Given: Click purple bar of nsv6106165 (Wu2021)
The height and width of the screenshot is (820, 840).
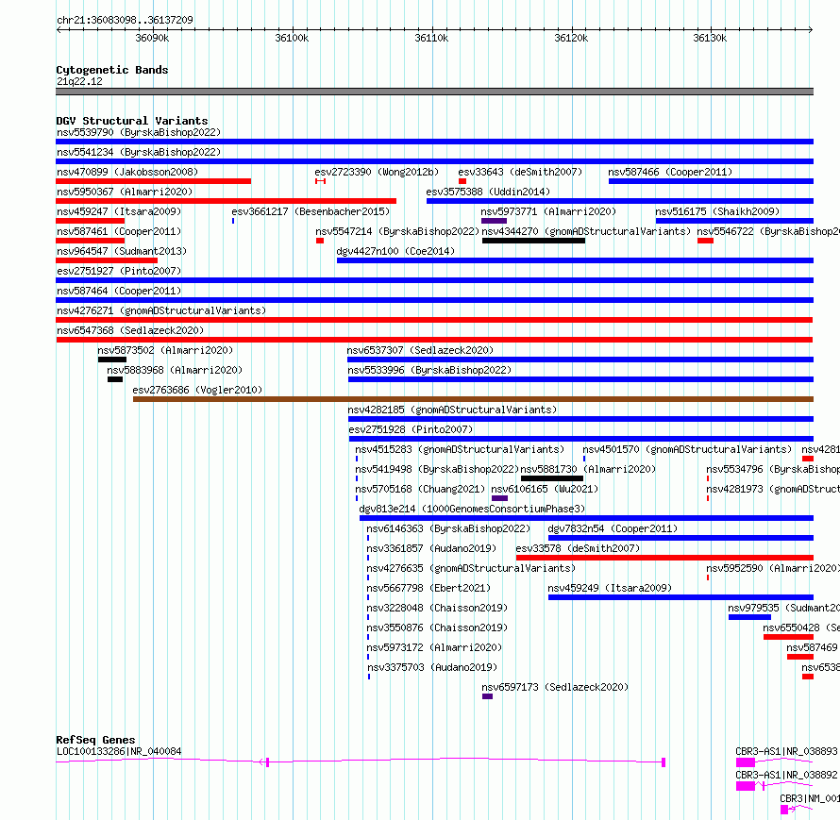Looking at the screenshot, I should pyautogui.click(x=499, y=498).
